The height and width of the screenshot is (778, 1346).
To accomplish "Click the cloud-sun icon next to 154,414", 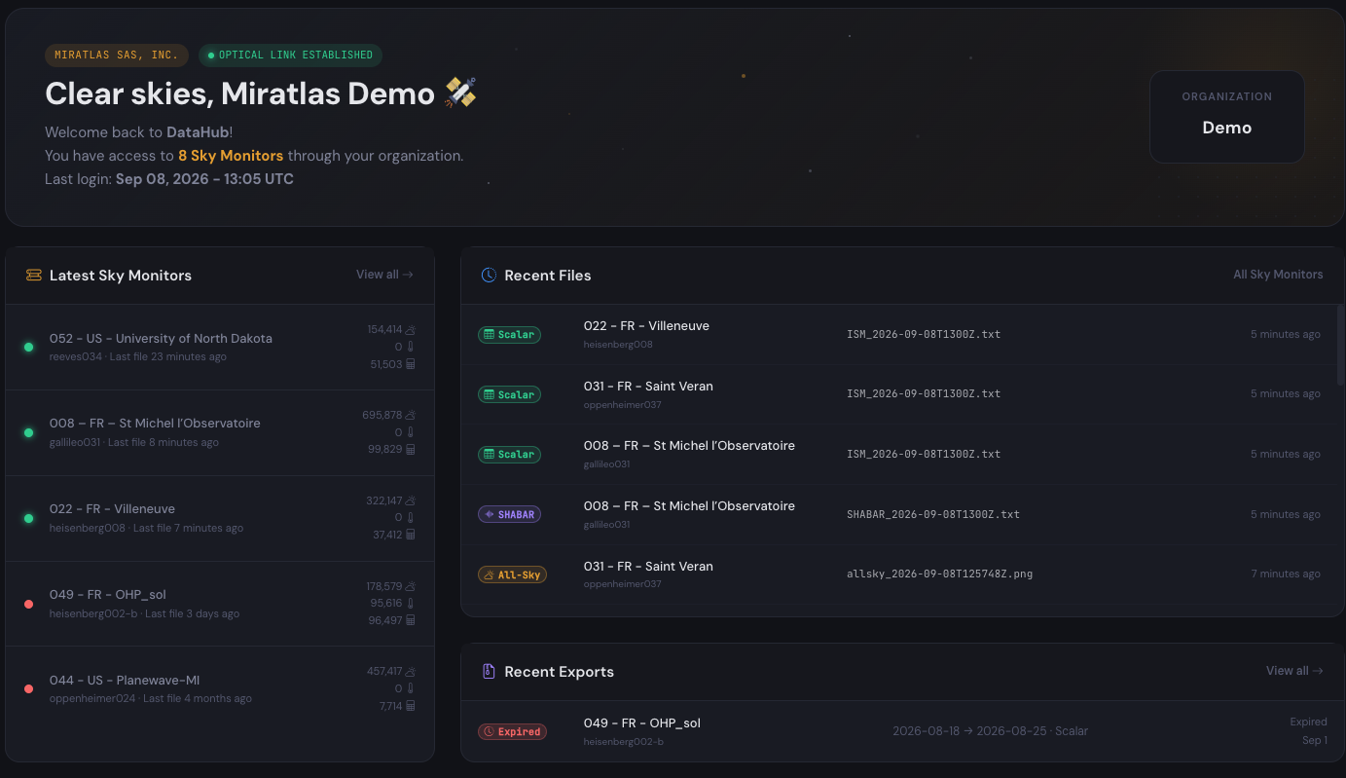I will pyautogui.click(x=411, y=330).
